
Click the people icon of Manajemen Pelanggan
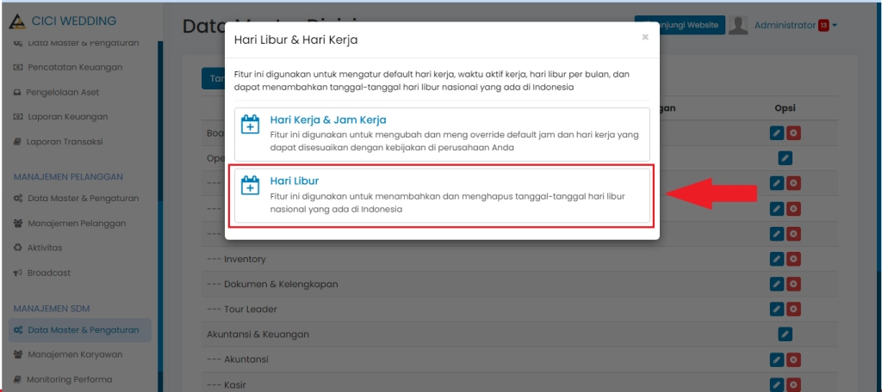(x=17, y=224)
